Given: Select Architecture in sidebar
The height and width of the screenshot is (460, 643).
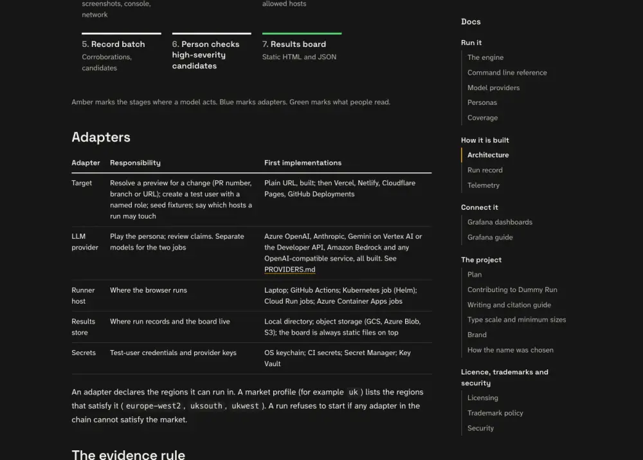Looking at the screenshot, I should 488,155.
